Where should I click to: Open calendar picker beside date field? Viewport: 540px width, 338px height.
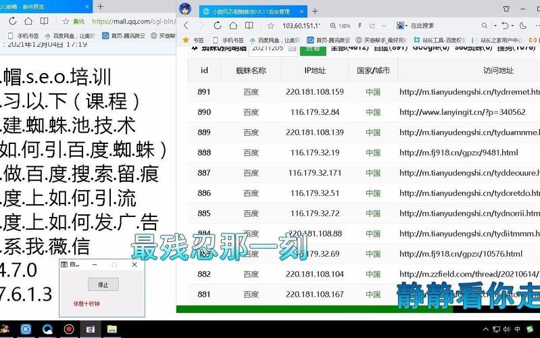292,49
